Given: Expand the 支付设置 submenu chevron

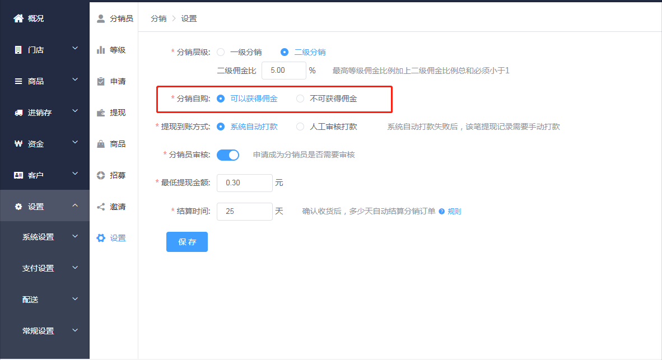Looking at the screenshot, I should point(75,267).
